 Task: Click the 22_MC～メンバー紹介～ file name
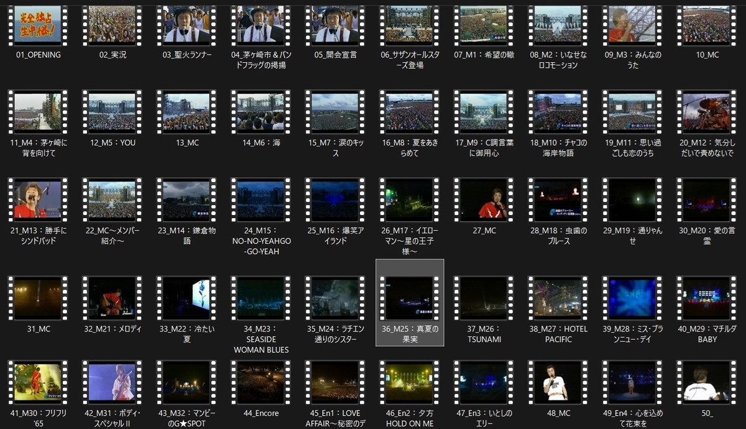[112, 236]
